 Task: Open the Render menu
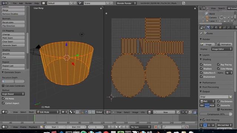pos(29,3)
